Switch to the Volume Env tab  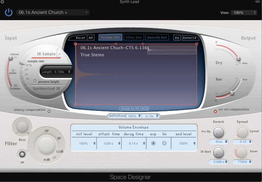click(x=110, y=38)
